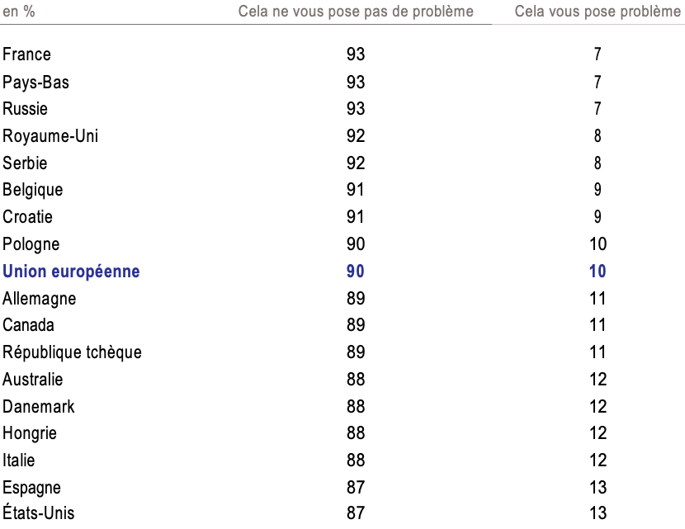
Task: Click the Serbie row label
Action: pyautogui.click(x=25, y=163)
